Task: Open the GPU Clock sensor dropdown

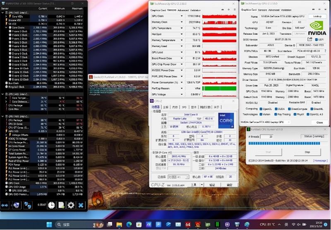Action: 181,16
